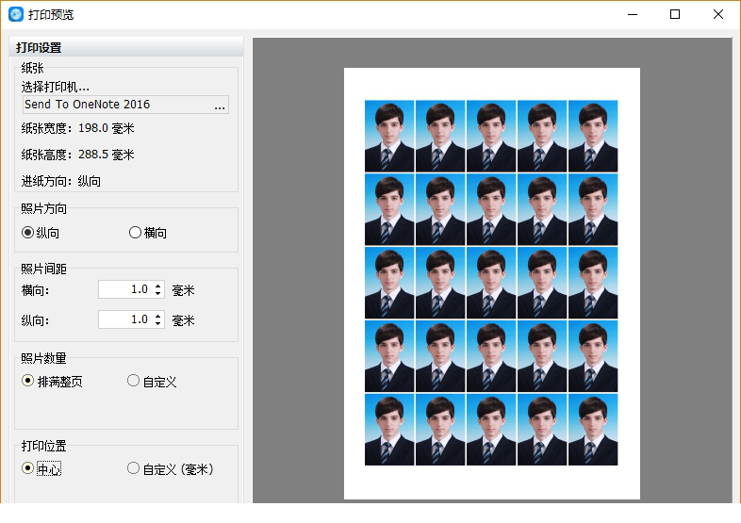Click the vertical spacing value field
The height and width of the screenshot is (523, 741).
point(124,319)
